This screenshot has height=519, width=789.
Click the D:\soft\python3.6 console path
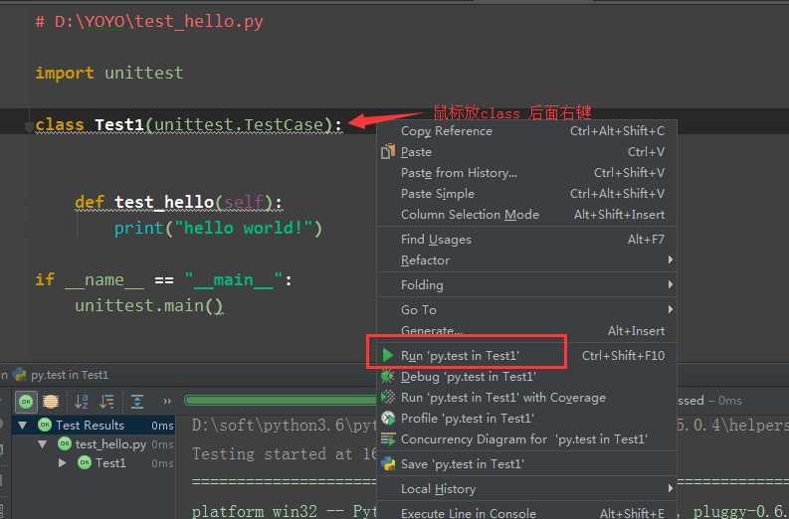point(285,426)
